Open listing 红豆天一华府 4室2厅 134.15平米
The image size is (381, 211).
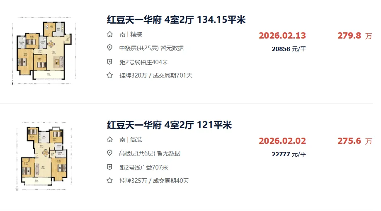click(177, 19)
